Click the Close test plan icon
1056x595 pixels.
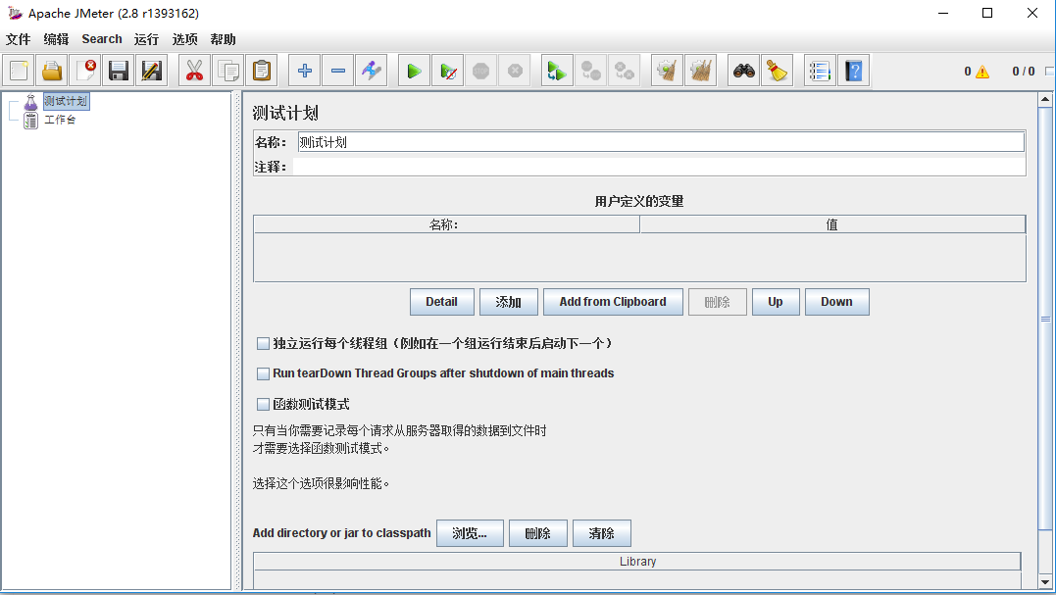tap(85, 71)
